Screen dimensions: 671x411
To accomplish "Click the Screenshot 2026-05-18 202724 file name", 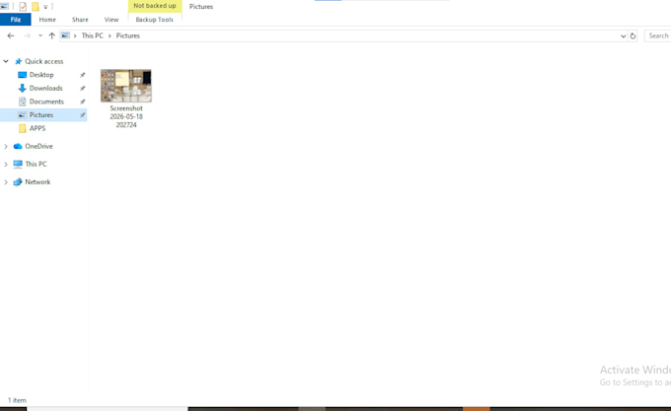I will [126, 116].
